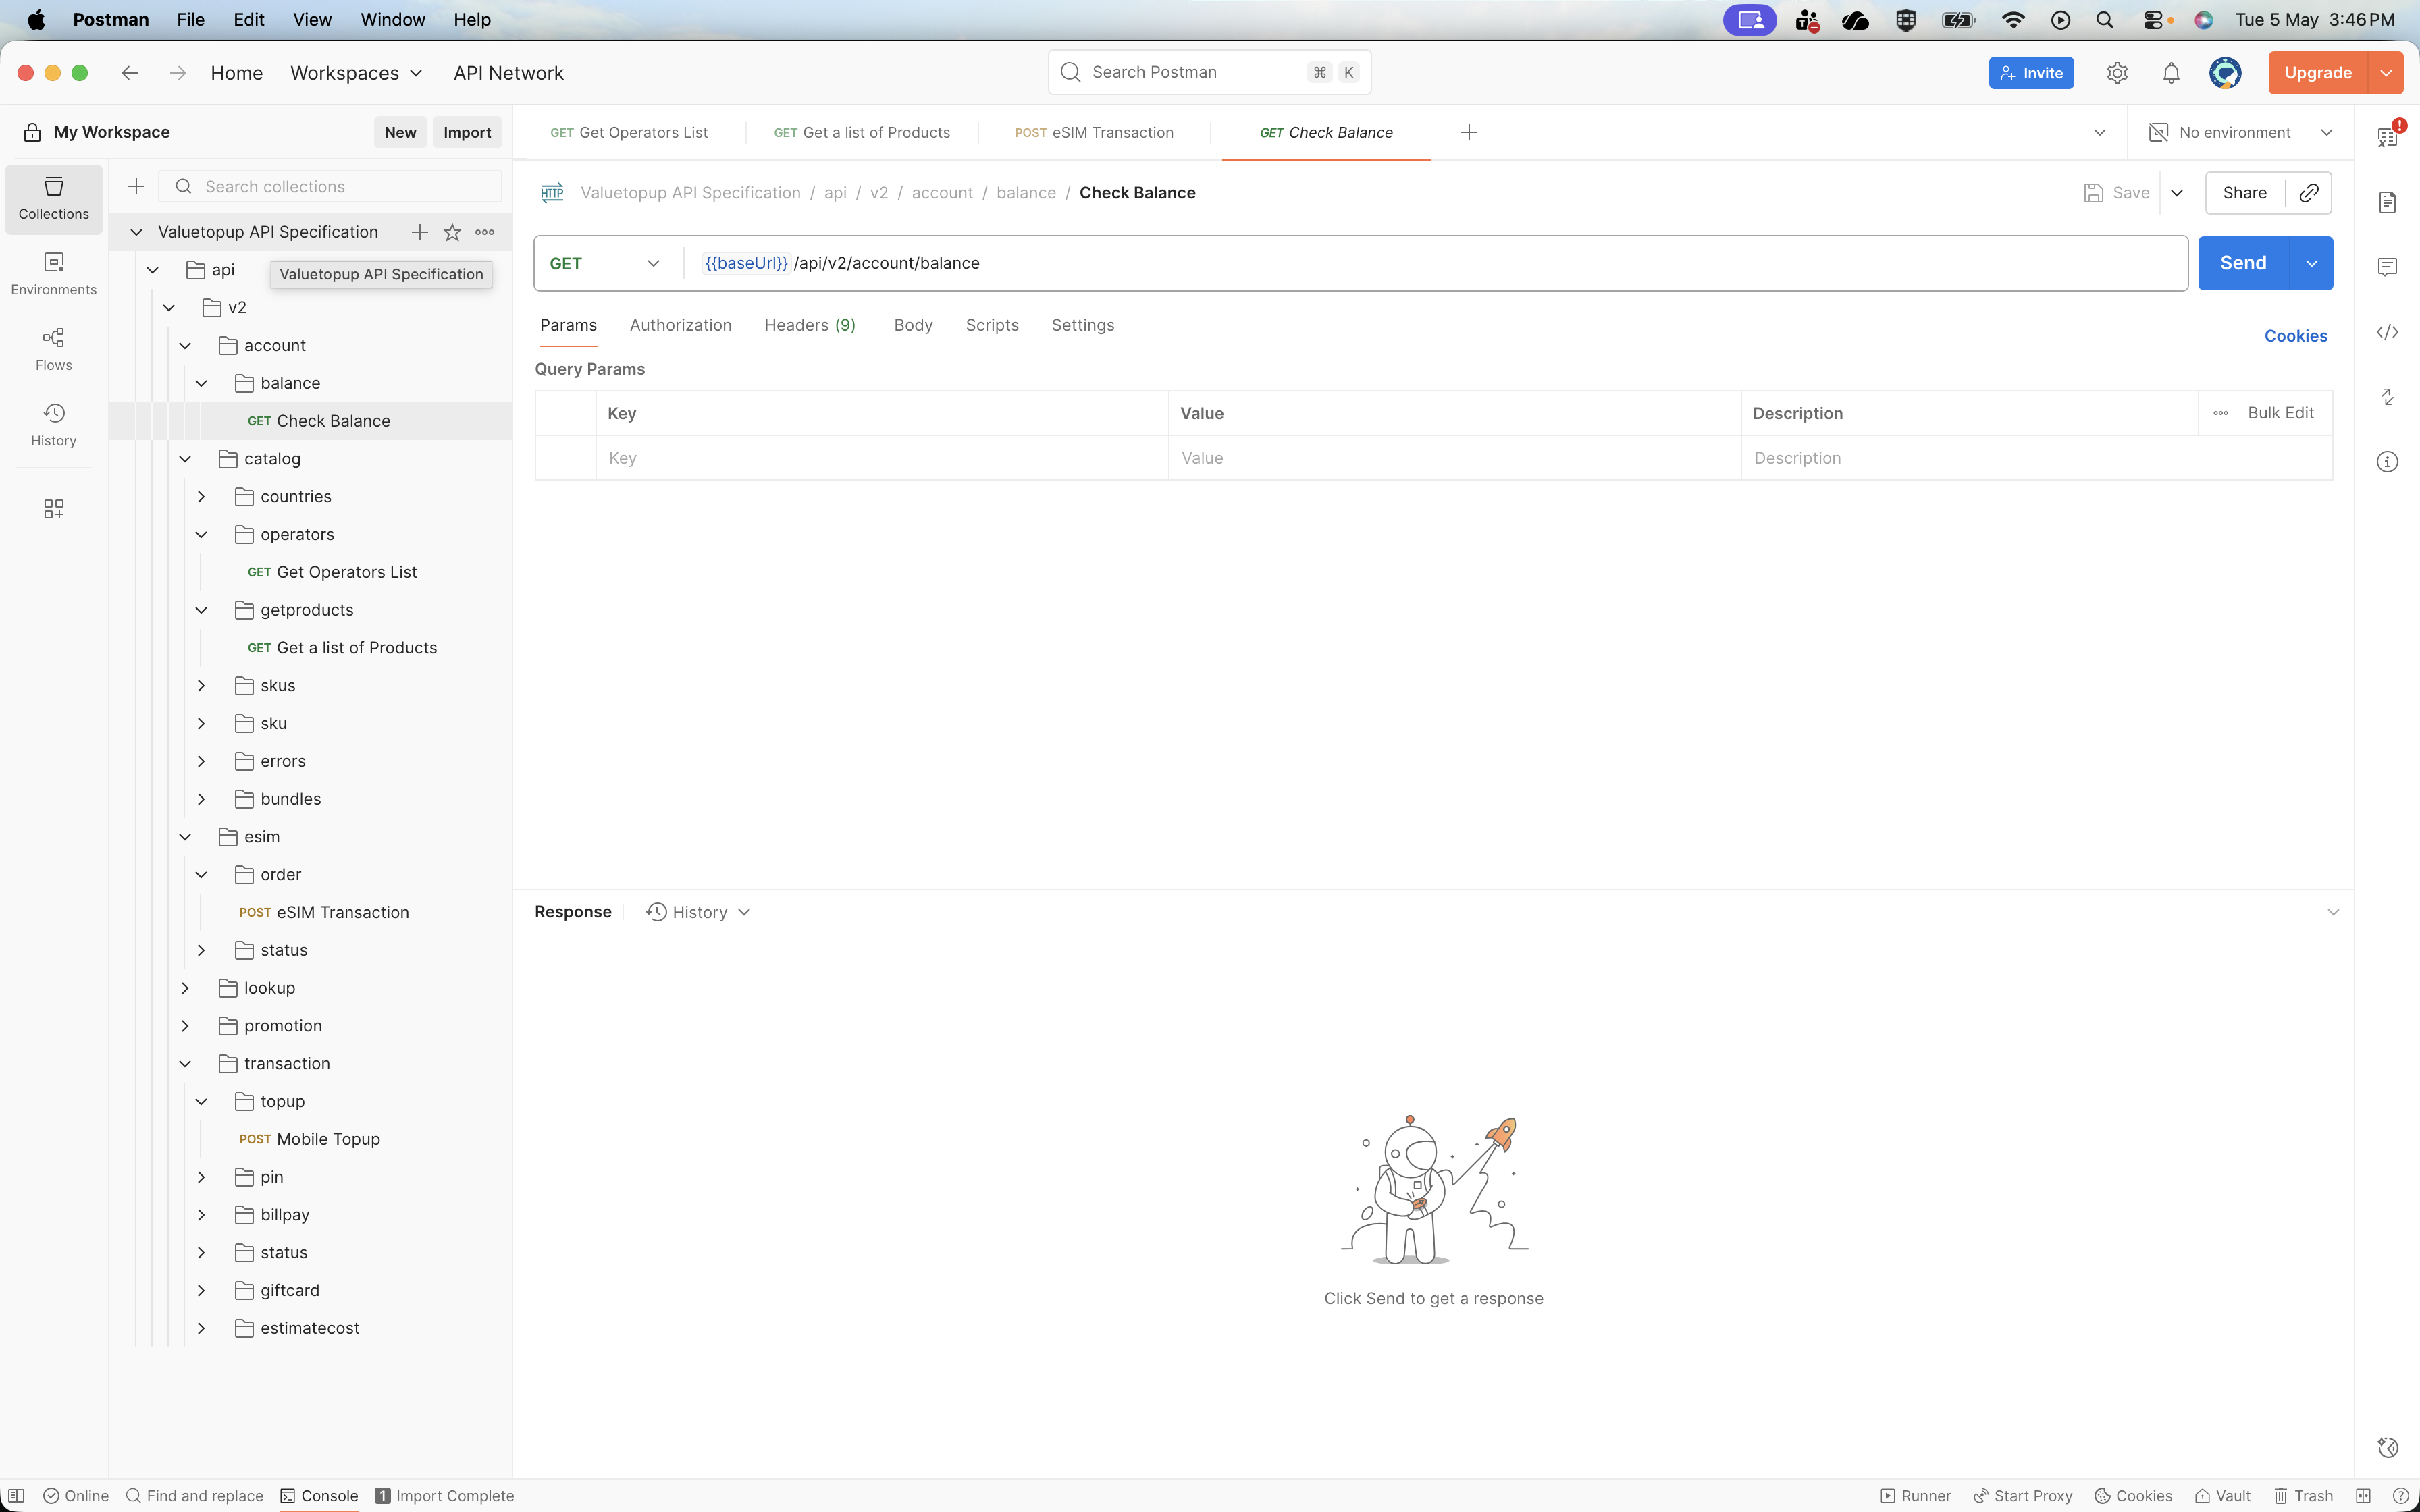2420x1512 pixels.
Task: Open related requests info icon
Action: (x=2387, y=462)
